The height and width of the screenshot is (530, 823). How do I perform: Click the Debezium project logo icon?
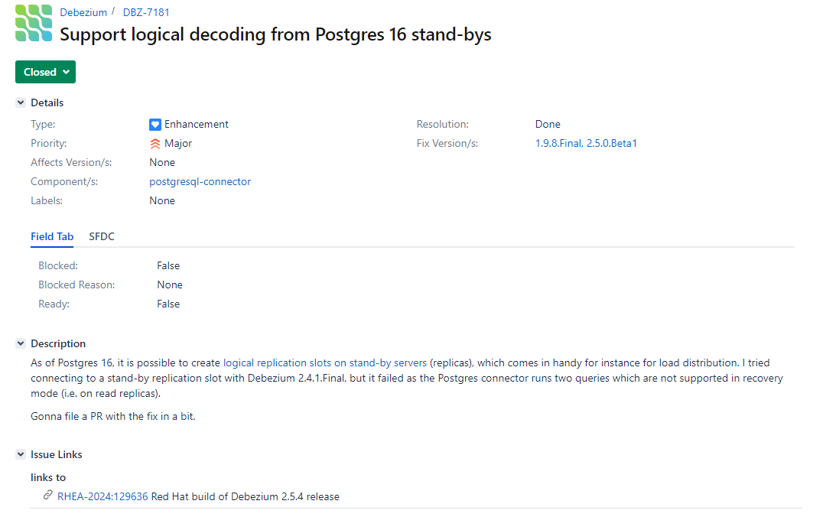pyautogui.click(x=34, y=23)
